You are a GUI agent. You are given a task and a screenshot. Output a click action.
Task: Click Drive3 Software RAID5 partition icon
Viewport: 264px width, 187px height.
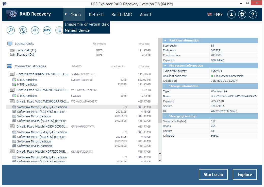tap(14, 146)
